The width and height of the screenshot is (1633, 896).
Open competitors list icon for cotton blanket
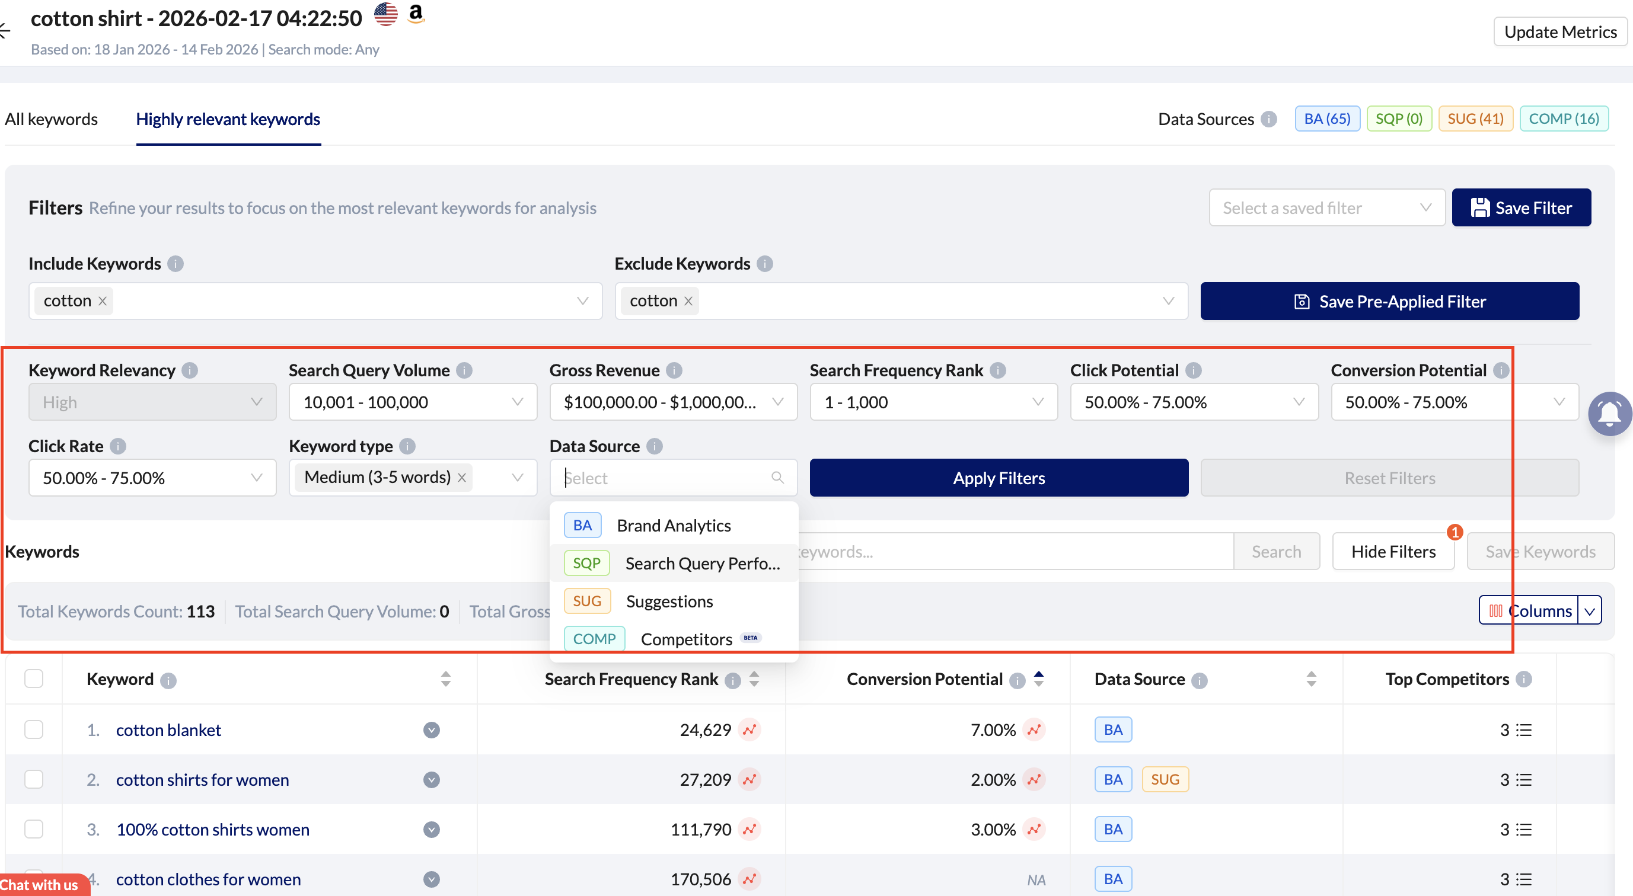tap(1523, 730)
